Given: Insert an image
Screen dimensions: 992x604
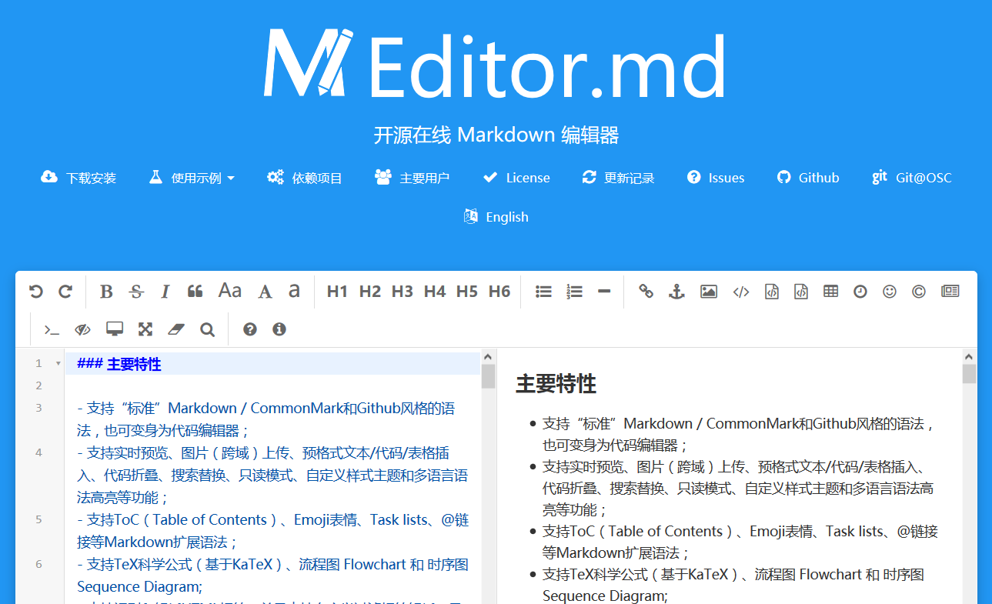Looking at the screenshot, I should pos(709,292).
